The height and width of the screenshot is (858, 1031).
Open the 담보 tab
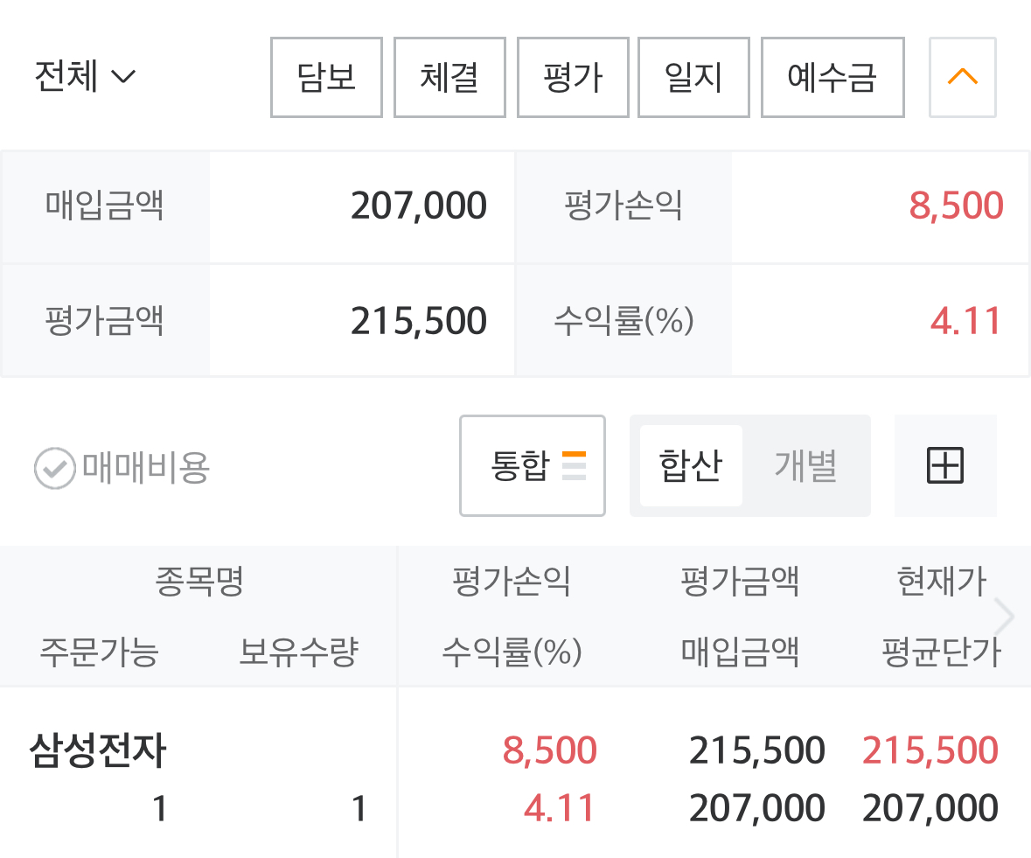326,77
